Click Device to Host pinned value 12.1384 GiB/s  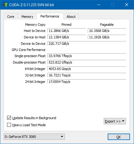click(66, 37)
